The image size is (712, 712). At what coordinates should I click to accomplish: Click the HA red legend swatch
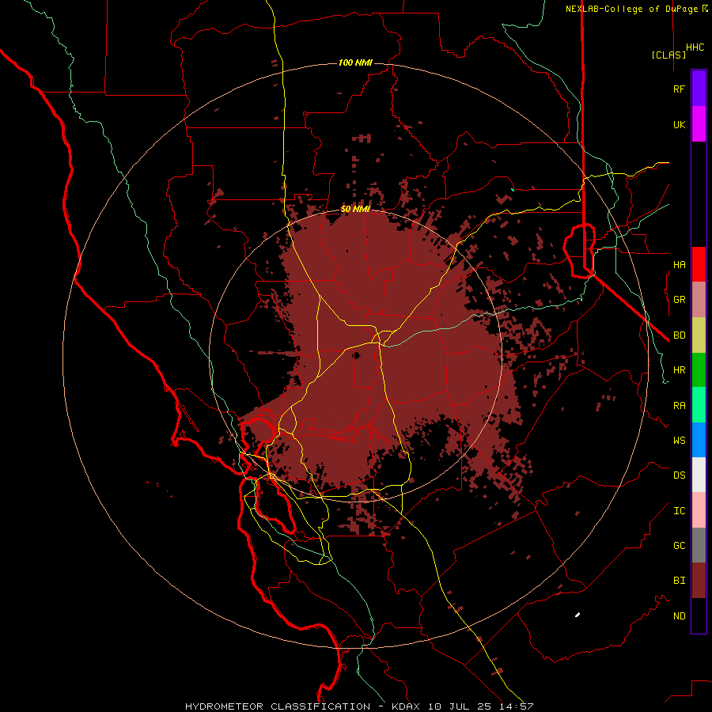pyautogui.click(x=699, y=264)
